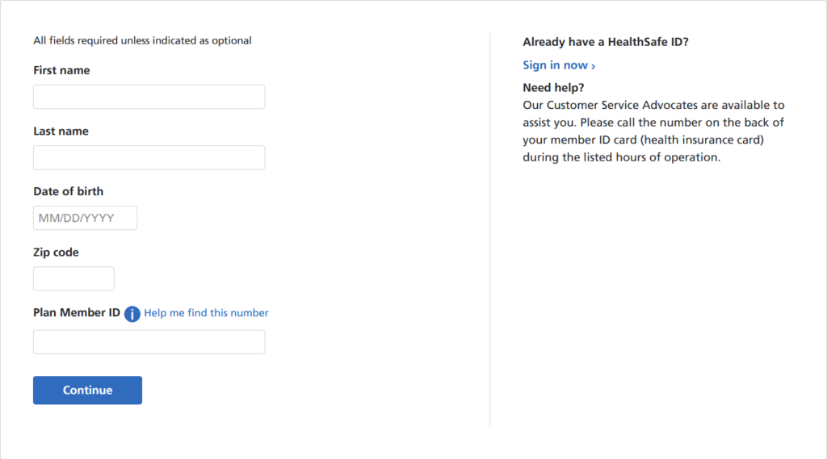Click the All fields required notice text
Image resolution: width=827 pixels, height=459 pixels.
(142, 40)
